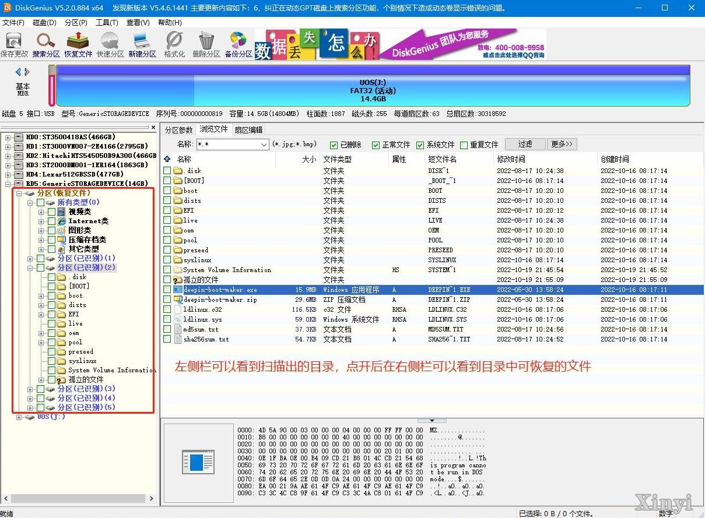Click the 过滤 button
705x518 pixels.
pos(525,145)
